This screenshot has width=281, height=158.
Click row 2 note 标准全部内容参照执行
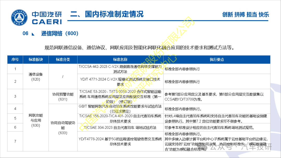click(182, 82)
